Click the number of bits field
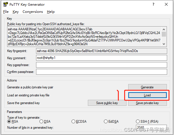The width and height of the screenshot is (174, 135). point(151,128)
